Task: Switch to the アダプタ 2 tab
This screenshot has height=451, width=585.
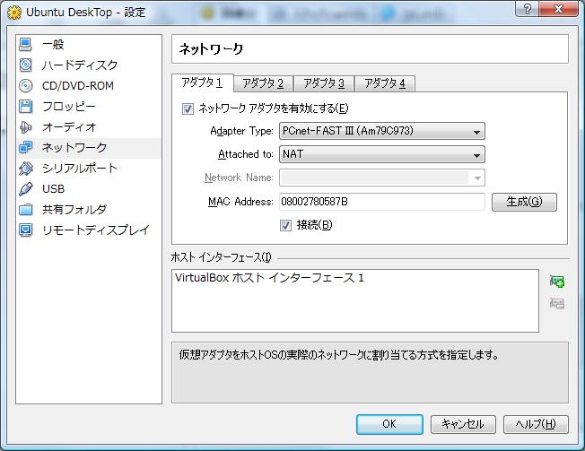Action: (x=263, y=83)
